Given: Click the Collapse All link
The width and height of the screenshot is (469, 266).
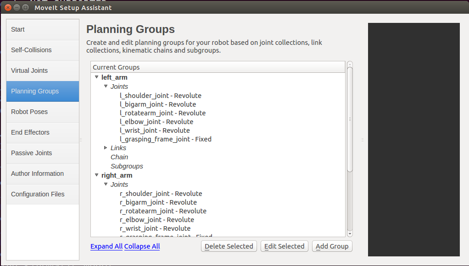Looking at the screenshot, I should click(x=142, y=246).
